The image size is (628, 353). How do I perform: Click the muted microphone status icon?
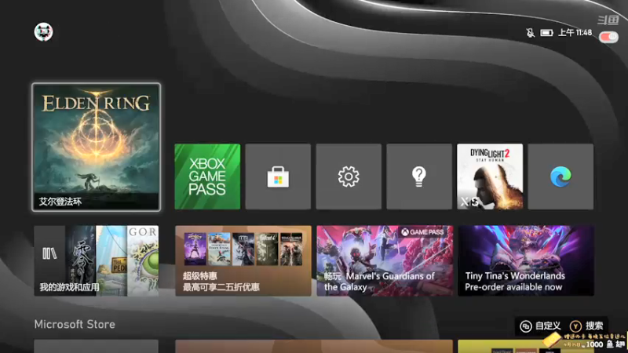(x=531, y=33)
